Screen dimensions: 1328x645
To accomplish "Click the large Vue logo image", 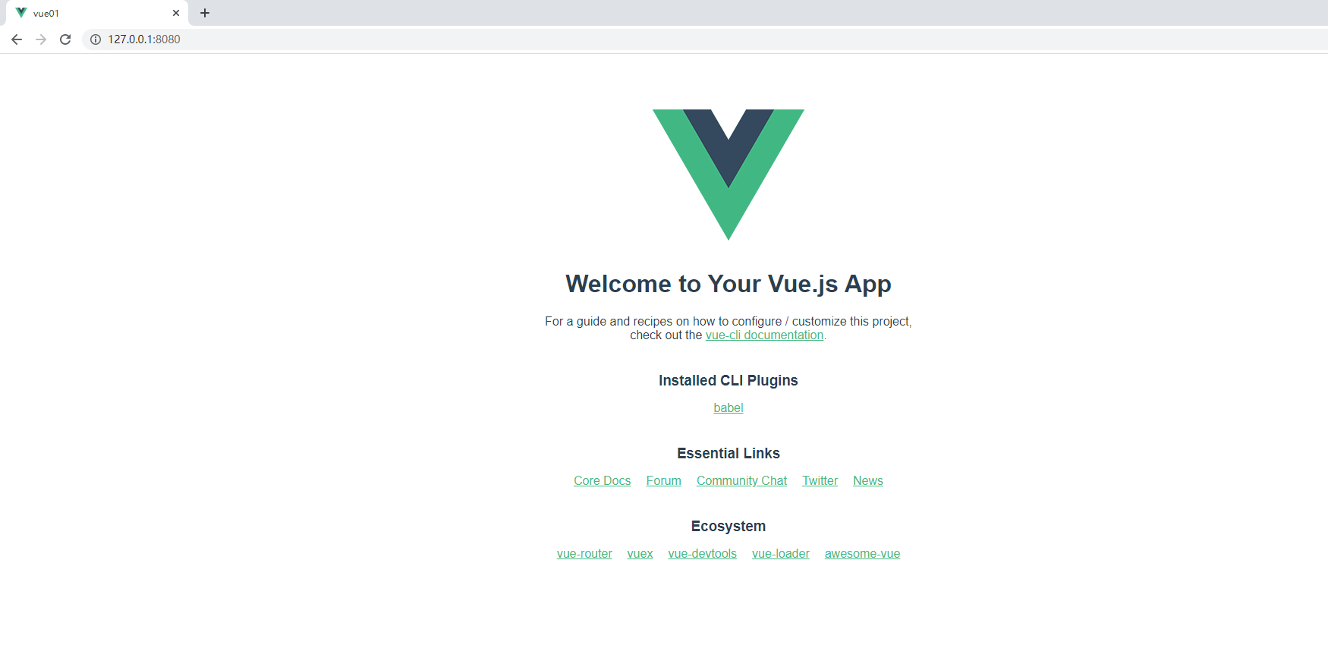I will point(729,175).
